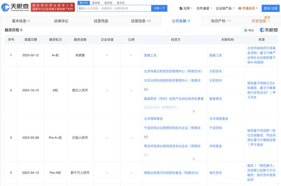The image size is (281, 186).
Task: Open the 国融工发 investor link
Action: (150, 55)
